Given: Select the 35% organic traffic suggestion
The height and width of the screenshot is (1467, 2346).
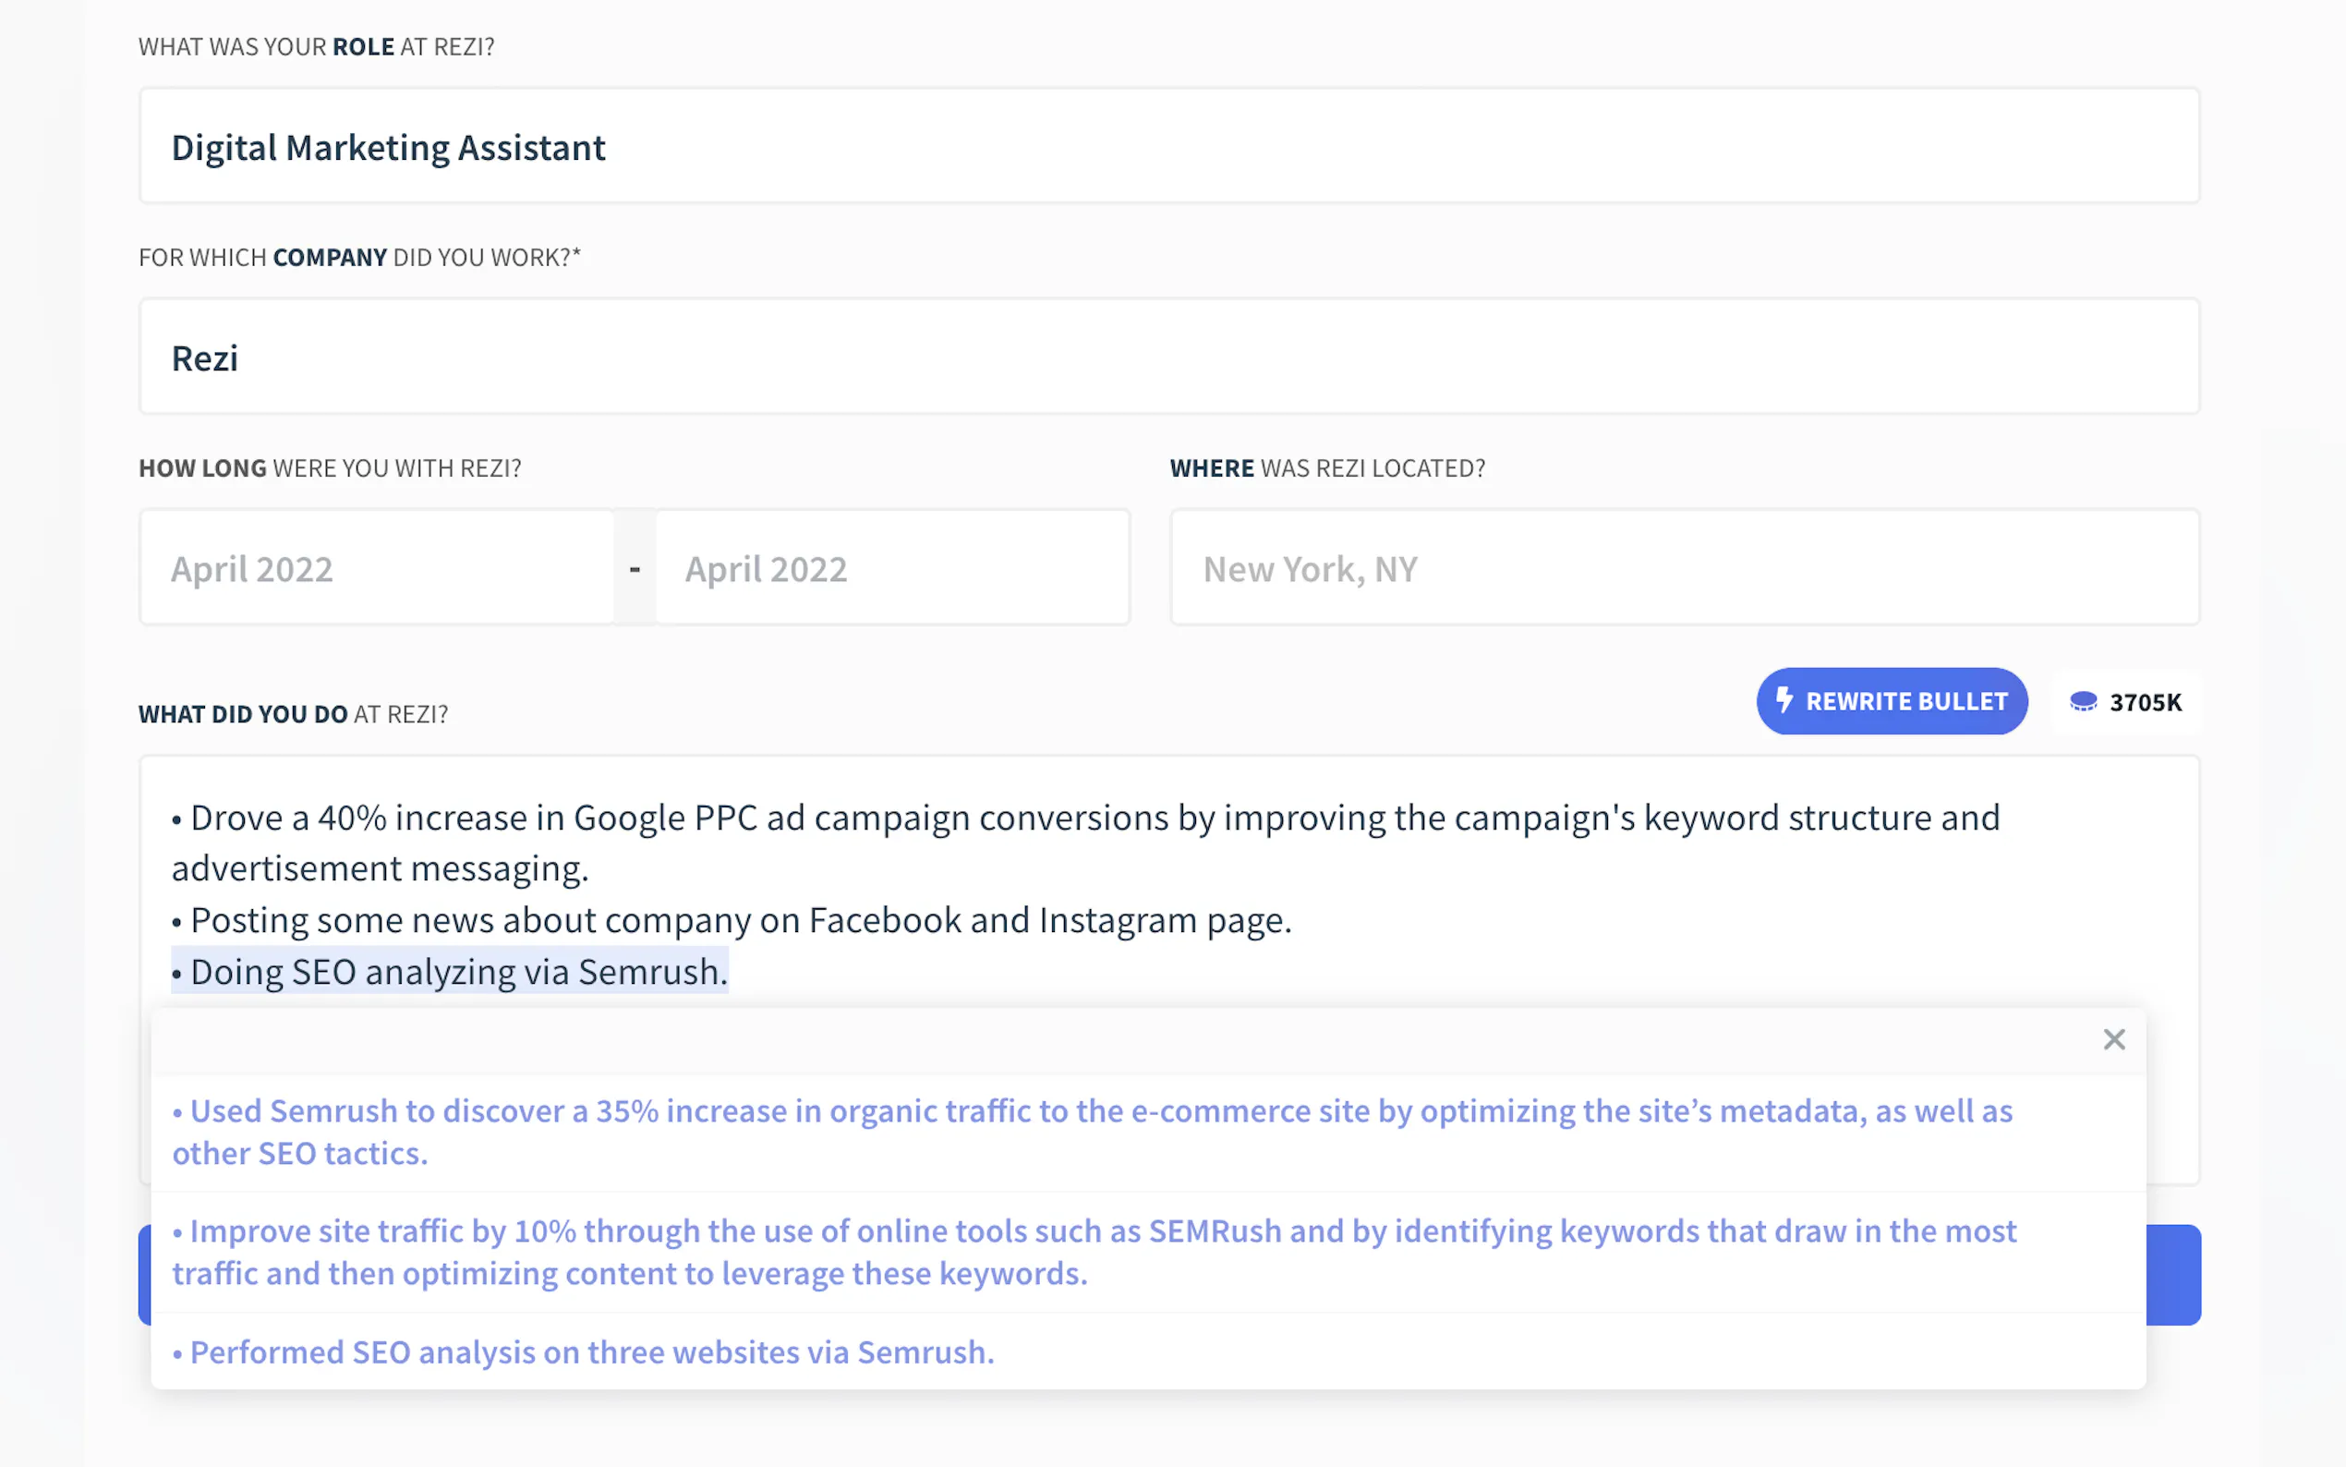Looking at the screenshot, I should point(1091,1132).
